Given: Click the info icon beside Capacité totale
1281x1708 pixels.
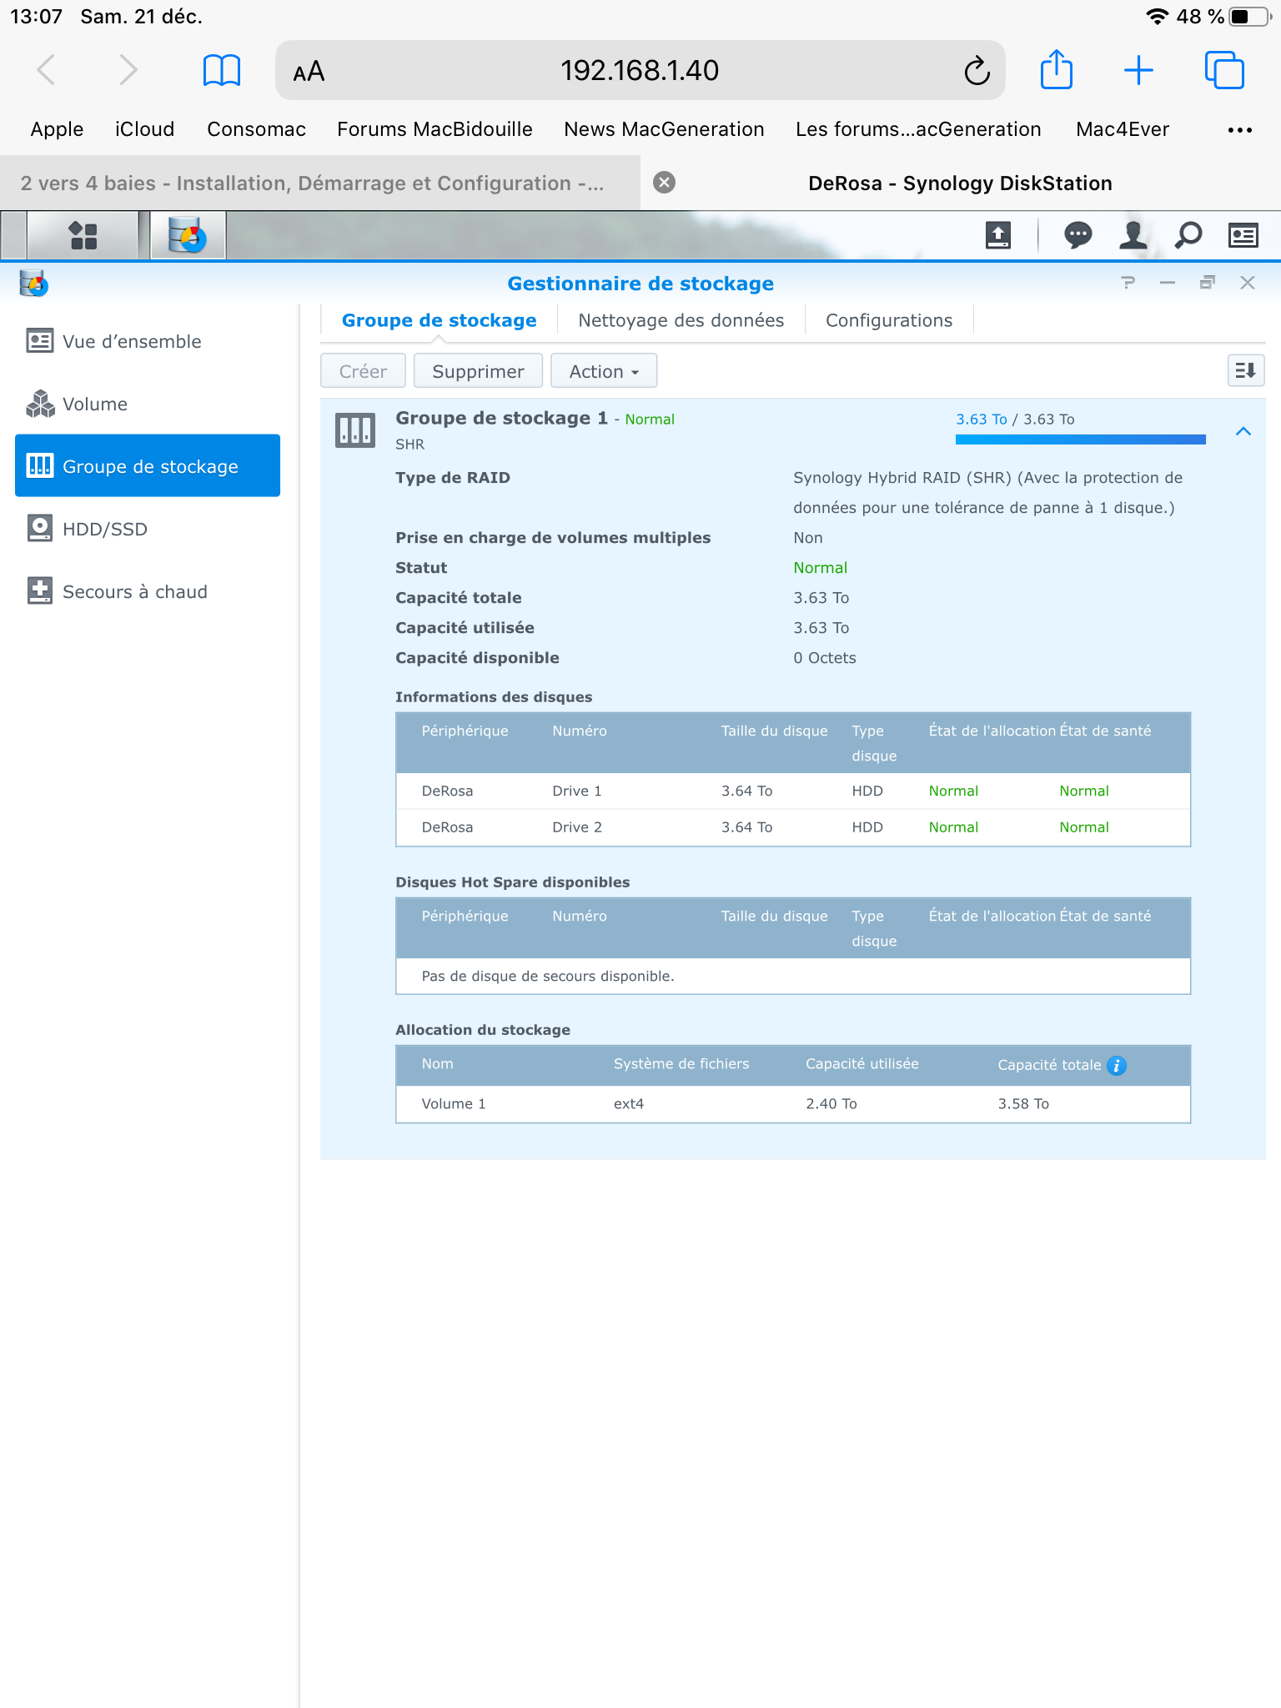Looking at the screenshot, I should 1117,1065.
